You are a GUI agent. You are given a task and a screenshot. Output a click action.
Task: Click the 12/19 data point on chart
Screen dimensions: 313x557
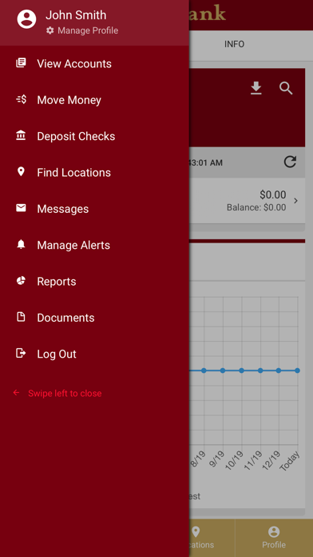pos(279,371)
